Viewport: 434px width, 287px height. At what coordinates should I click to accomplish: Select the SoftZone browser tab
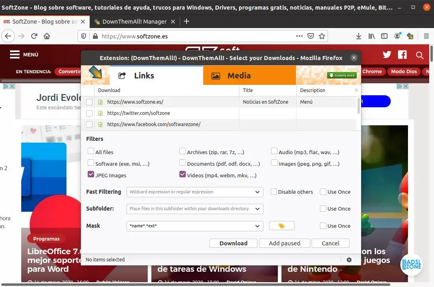pos(45,22)
